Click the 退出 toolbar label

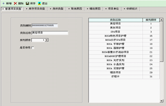[x=45, y=3]
